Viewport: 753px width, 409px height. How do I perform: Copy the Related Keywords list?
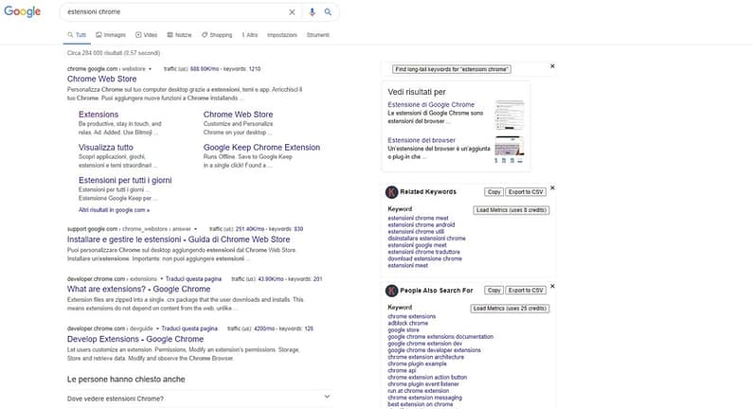click(x=493, y=192)
